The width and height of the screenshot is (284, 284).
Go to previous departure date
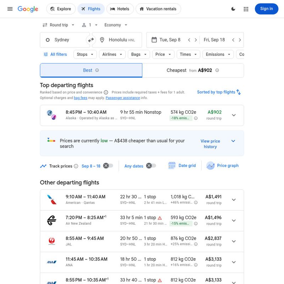point(189,40)
